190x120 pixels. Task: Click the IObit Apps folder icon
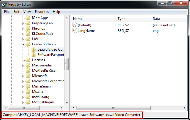pos(28,18)
